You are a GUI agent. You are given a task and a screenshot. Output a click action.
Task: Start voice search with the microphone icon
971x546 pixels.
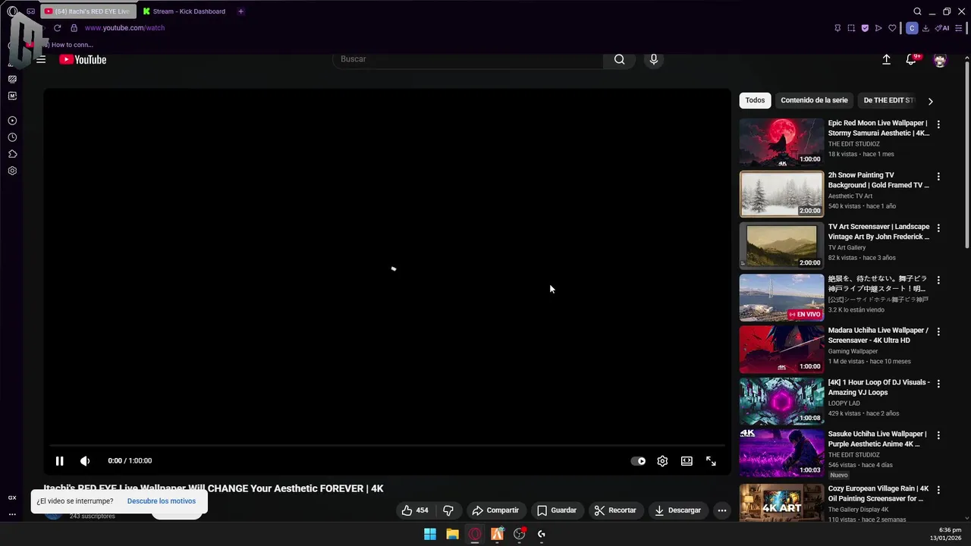tap(654, 59)
